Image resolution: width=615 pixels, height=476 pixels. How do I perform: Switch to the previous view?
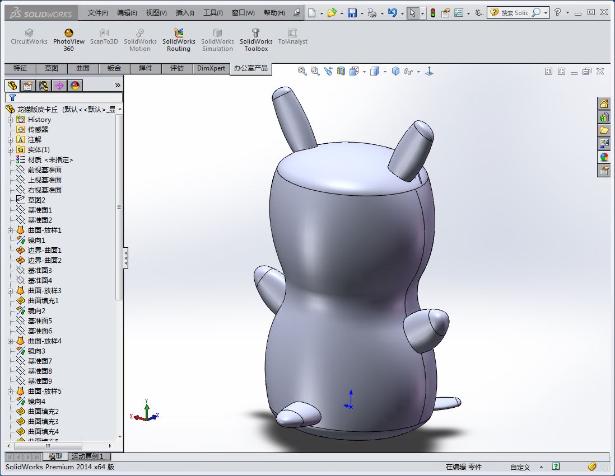click(328, 71)
